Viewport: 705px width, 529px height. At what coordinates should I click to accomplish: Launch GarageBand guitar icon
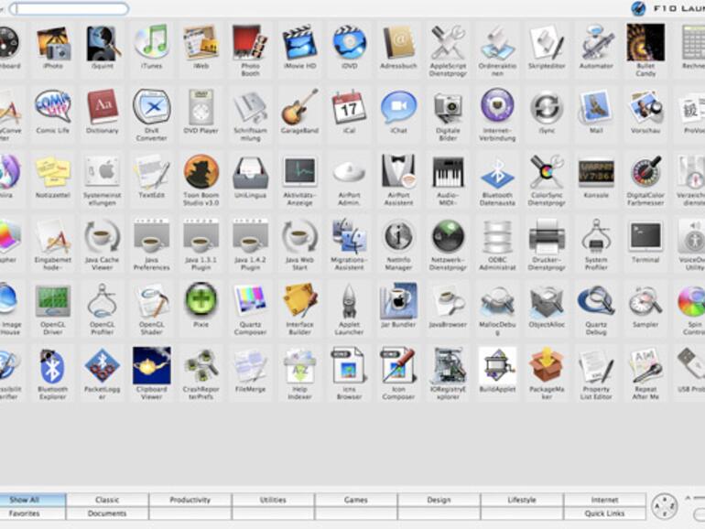(x=300, y=107)
